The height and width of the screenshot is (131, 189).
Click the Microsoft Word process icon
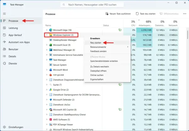51,70
